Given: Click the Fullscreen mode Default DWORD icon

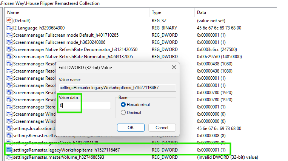Looking at the screenshot, I should [x=9, y=35].
